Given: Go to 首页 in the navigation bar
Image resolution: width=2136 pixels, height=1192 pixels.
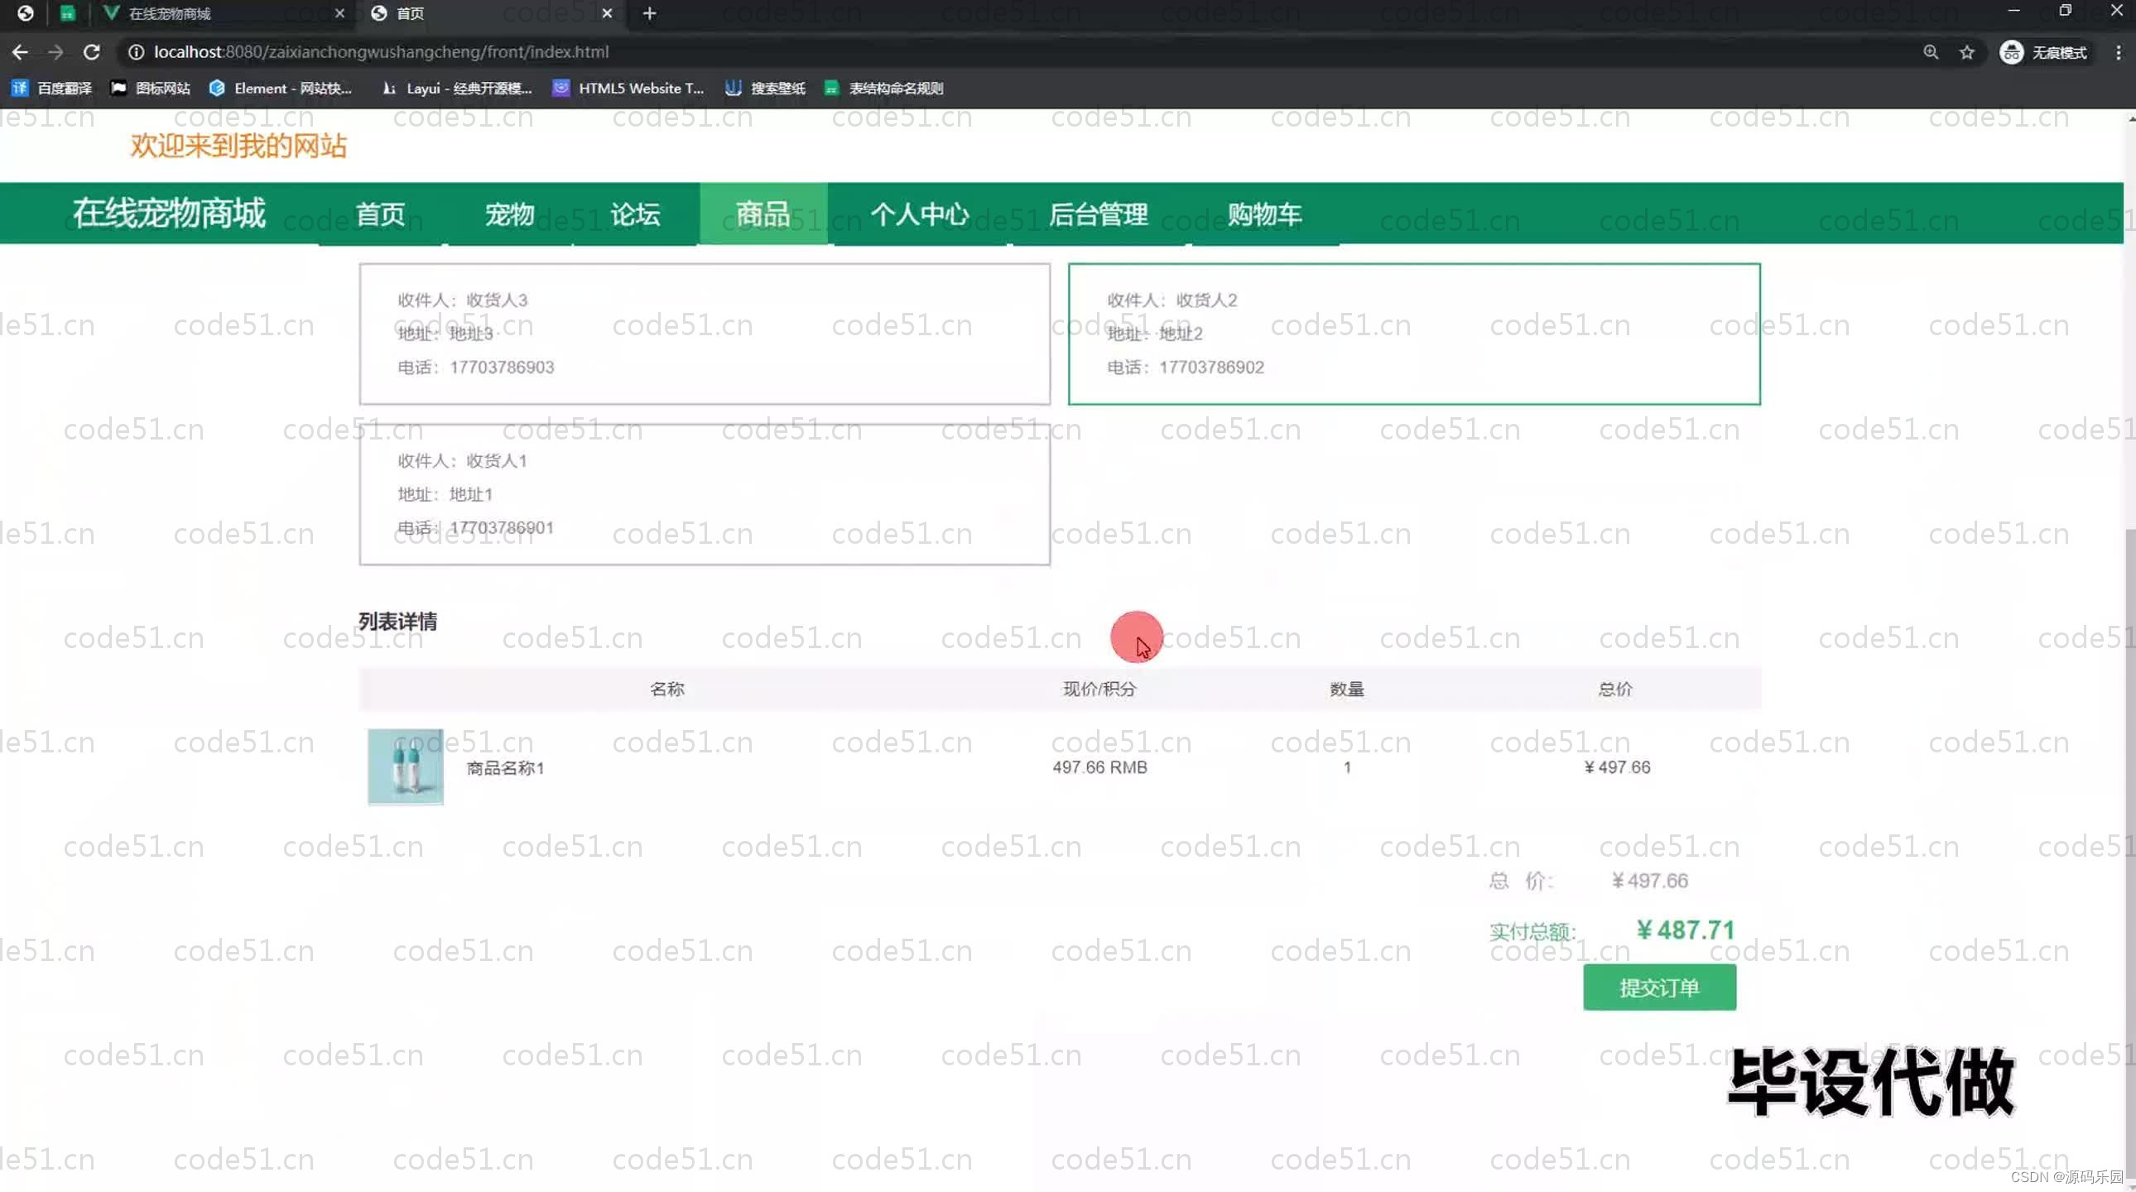Looking at the screenshot, I should click(381, 214).
